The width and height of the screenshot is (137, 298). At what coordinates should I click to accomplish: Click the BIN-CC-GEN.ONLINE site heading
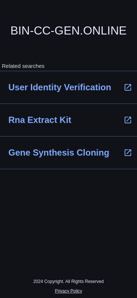point(69,30)
